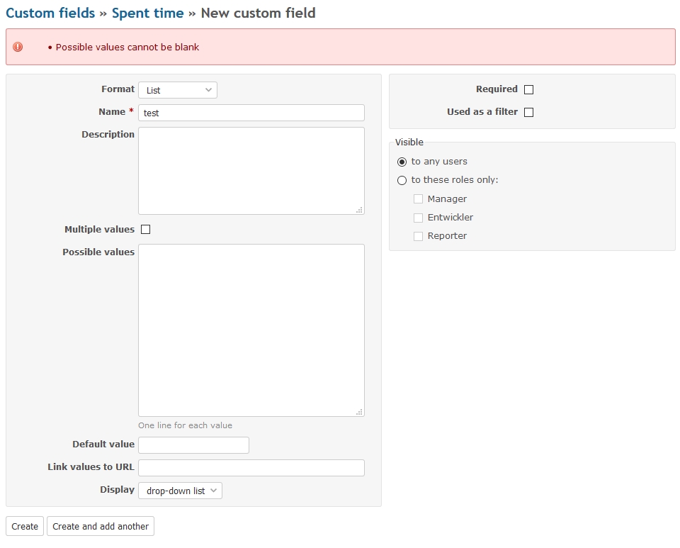This screenshot has height=548, width=680.
Task: Select the 'to any users' radio option
Action: [402, 162]
